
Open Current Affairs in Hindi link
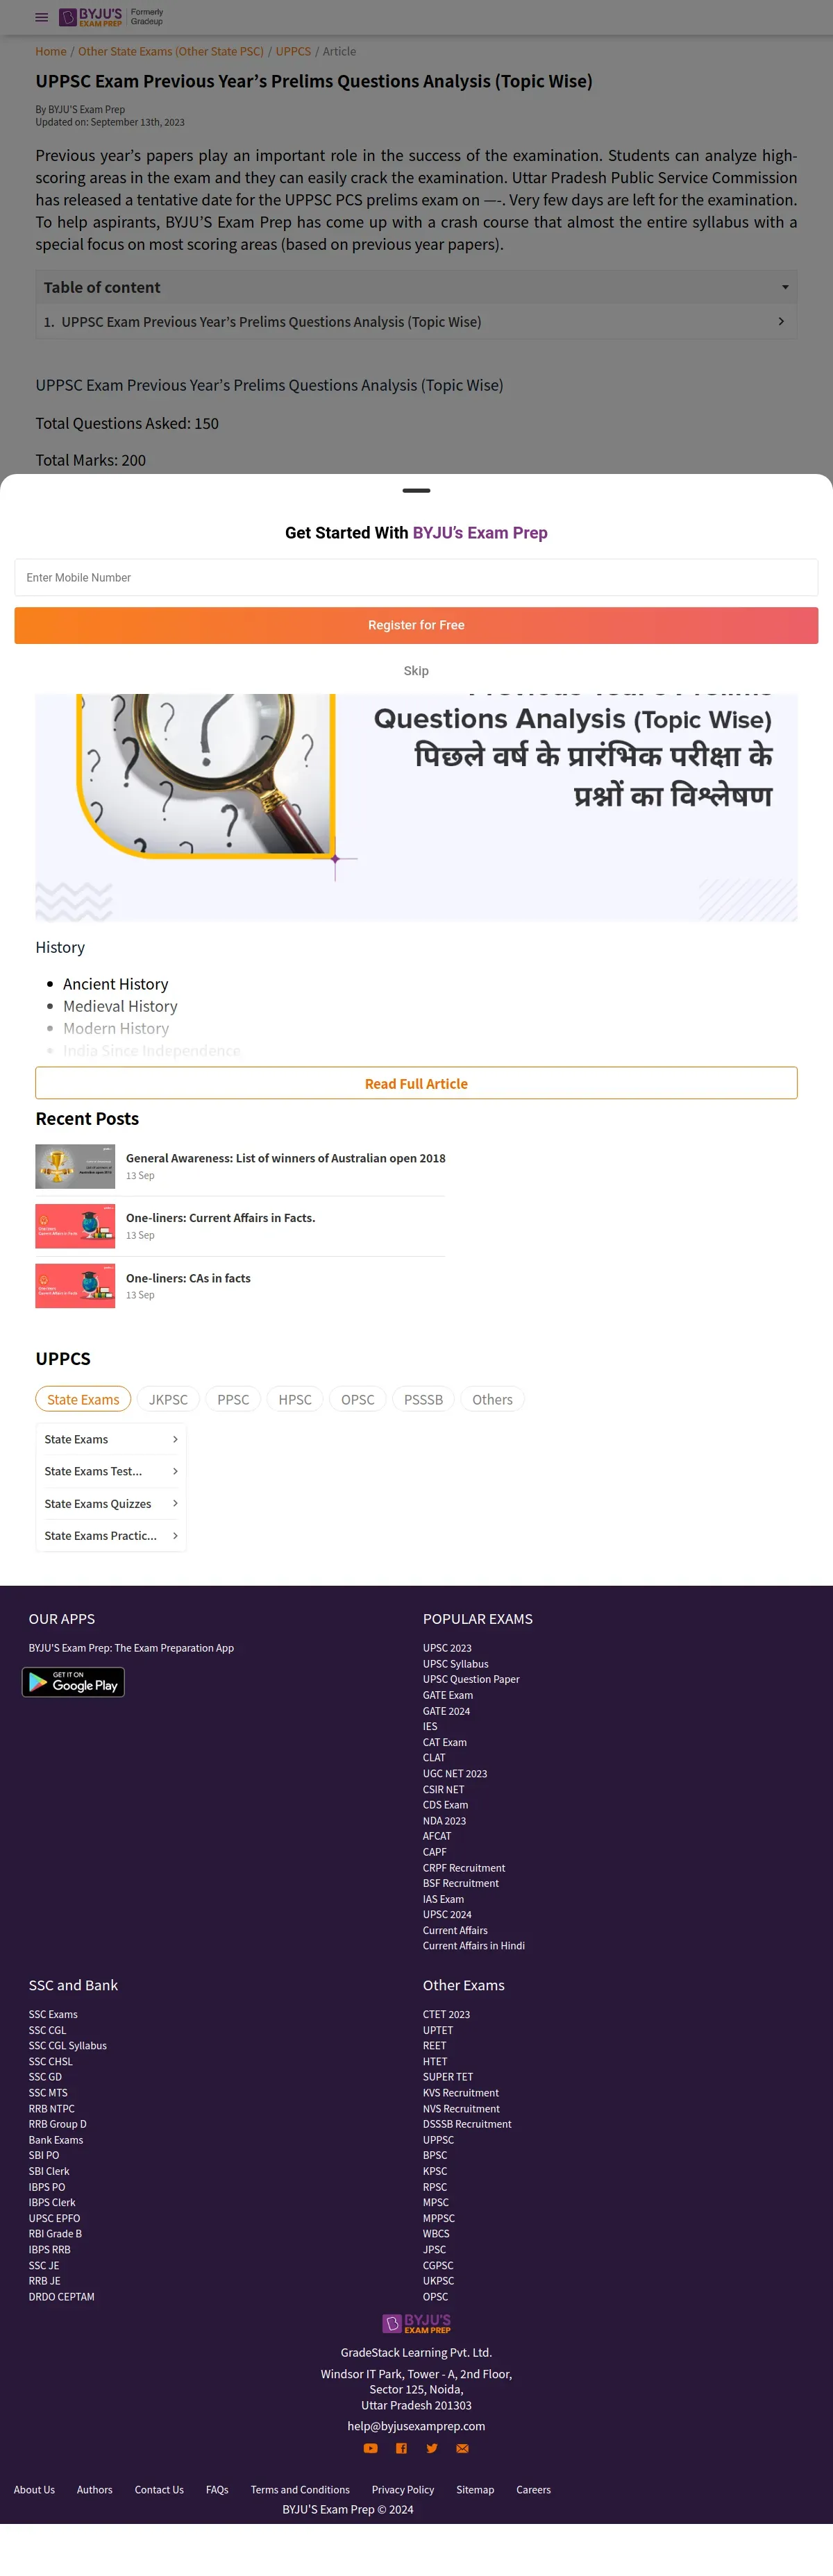click(474, 1945)
